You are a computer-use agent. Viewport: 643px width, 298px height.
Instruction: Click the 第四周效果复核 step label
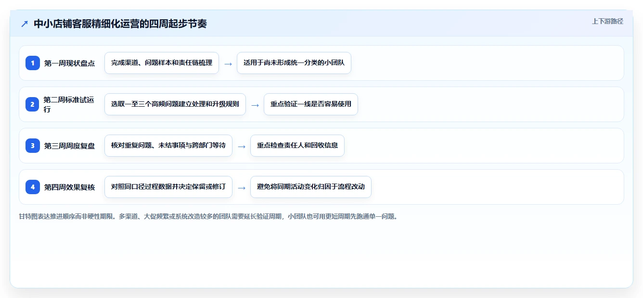[x=69, y=187]
